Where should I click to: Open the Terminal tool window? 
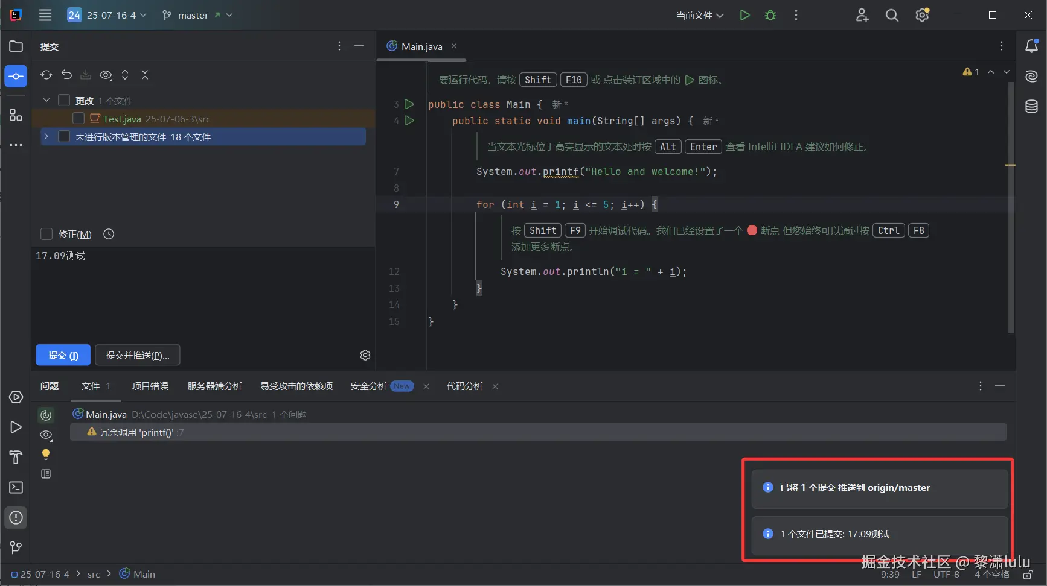pyautogui.click(x=16, y=487)
